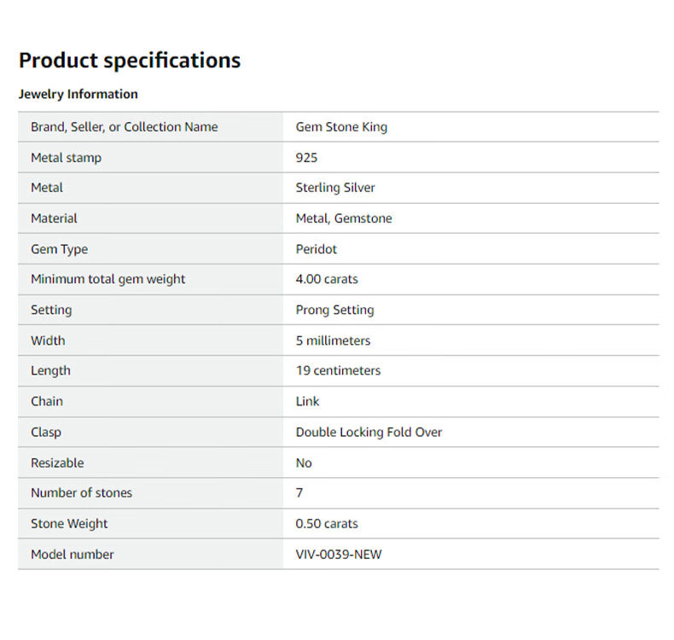Viewport: 674px width, 640px height.
Task: Click the 5 millimeters width value
Action: point(333,340)
